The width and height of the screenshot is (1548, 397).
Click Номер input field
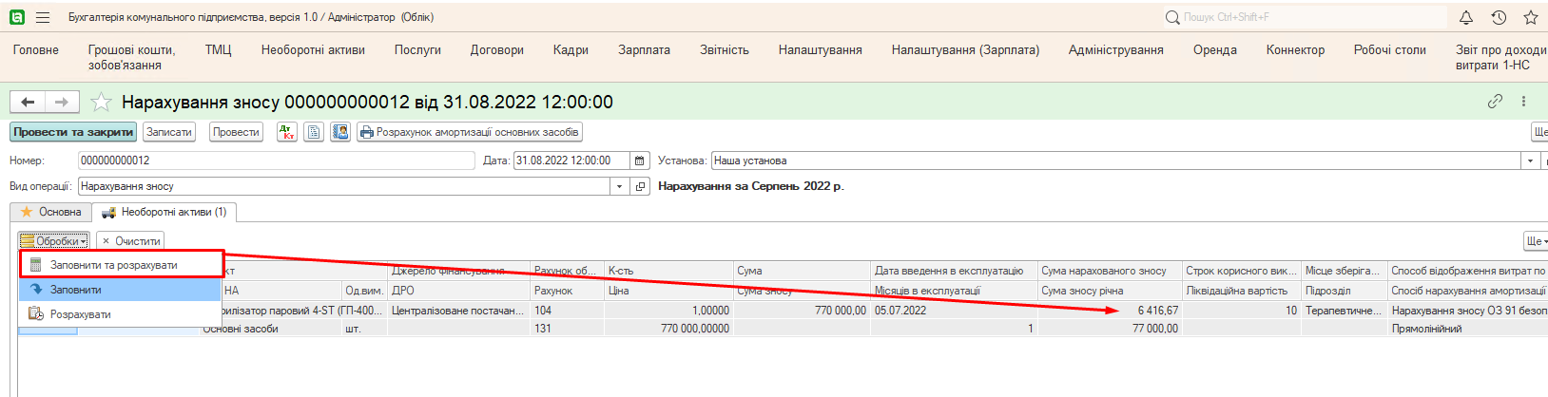tap(276, 161)
